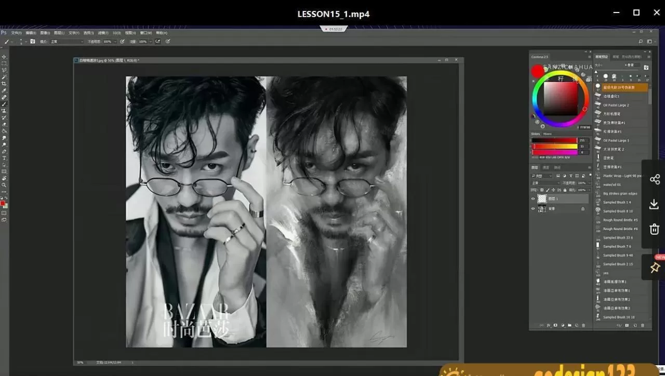
Task: Open the layer blend mode dropdown
Action: [x=544, y=183]
